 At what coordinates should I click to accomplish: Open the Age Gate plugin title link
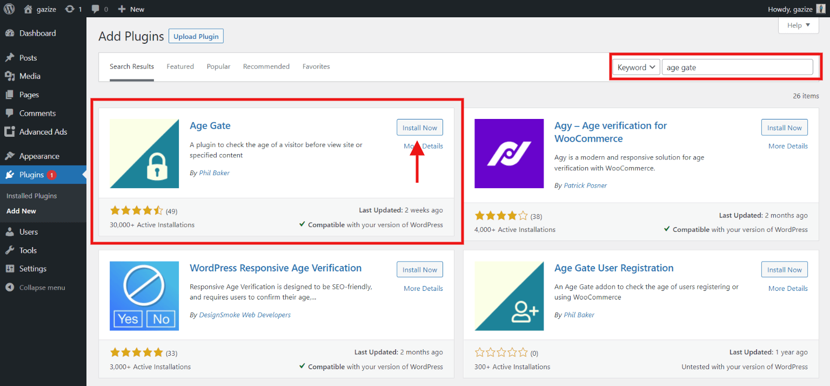click(x=210, y=125)
